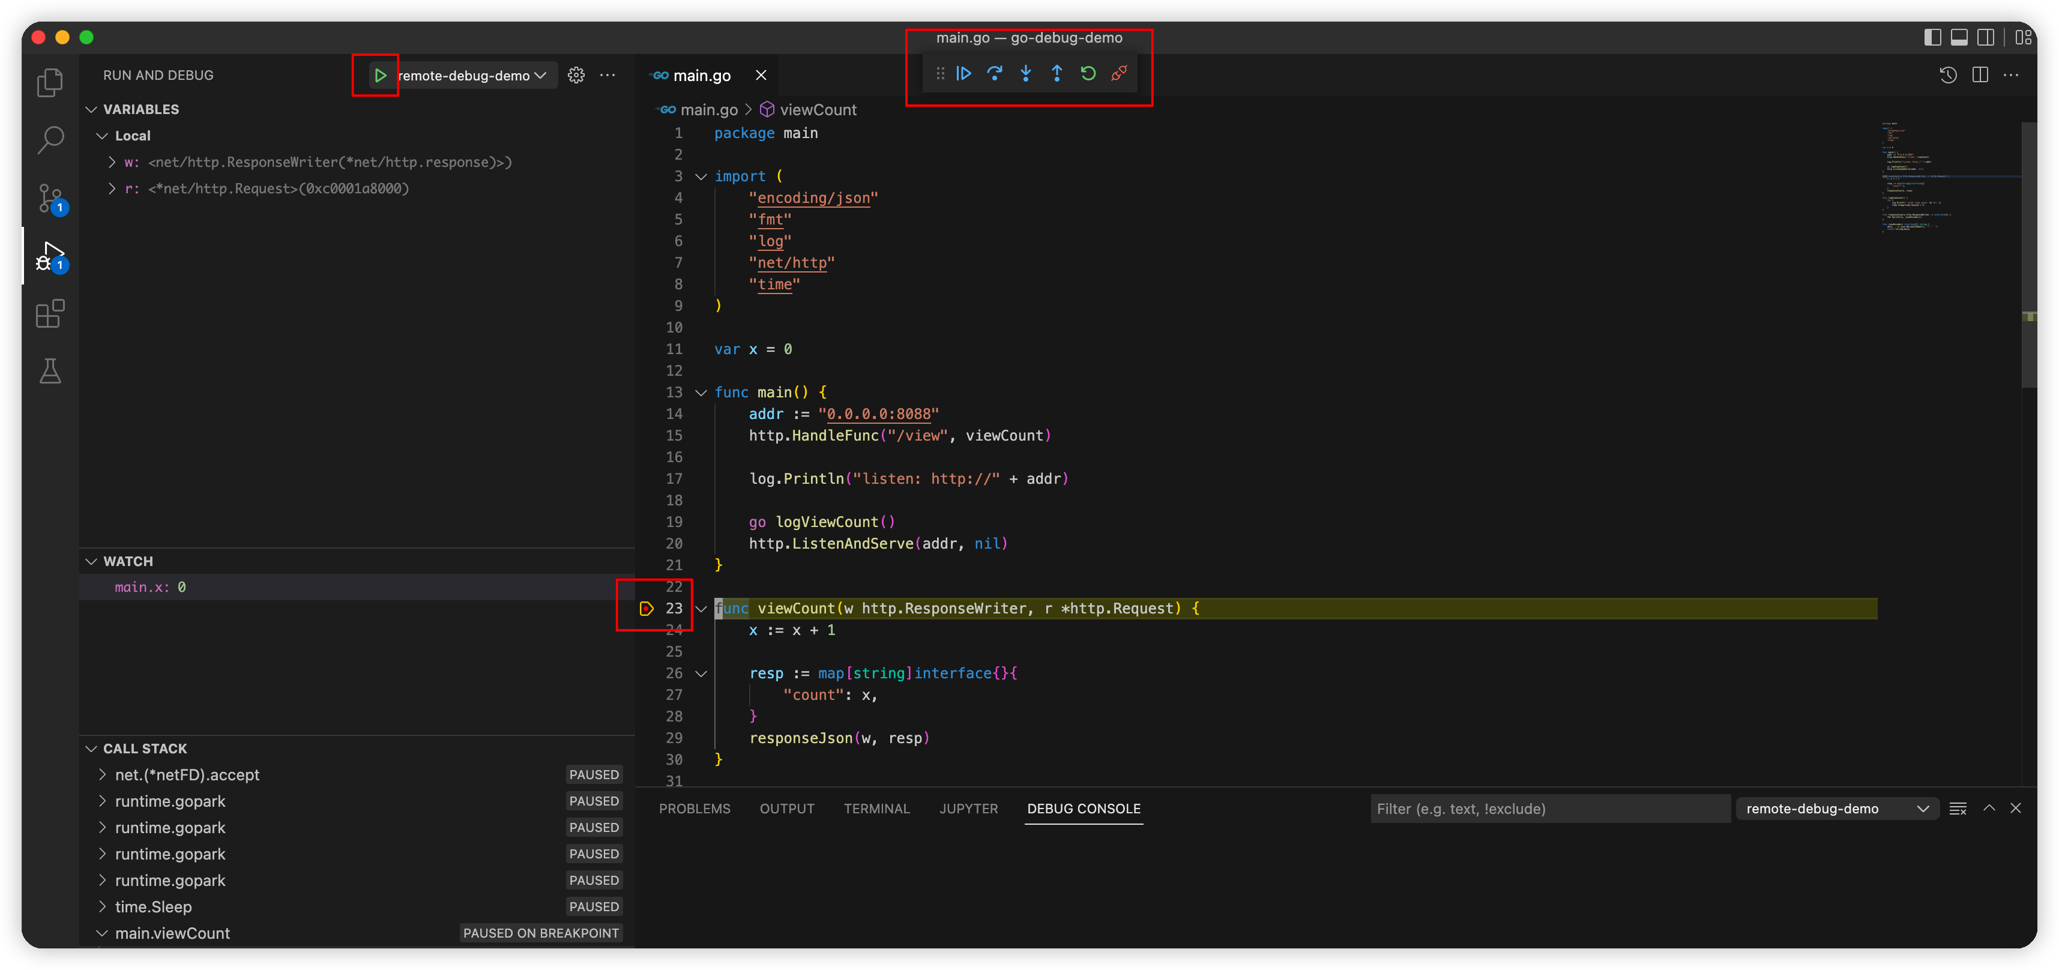Clear the debug console
This screenshot has width=2059, height=970.
coord(1958,809)
